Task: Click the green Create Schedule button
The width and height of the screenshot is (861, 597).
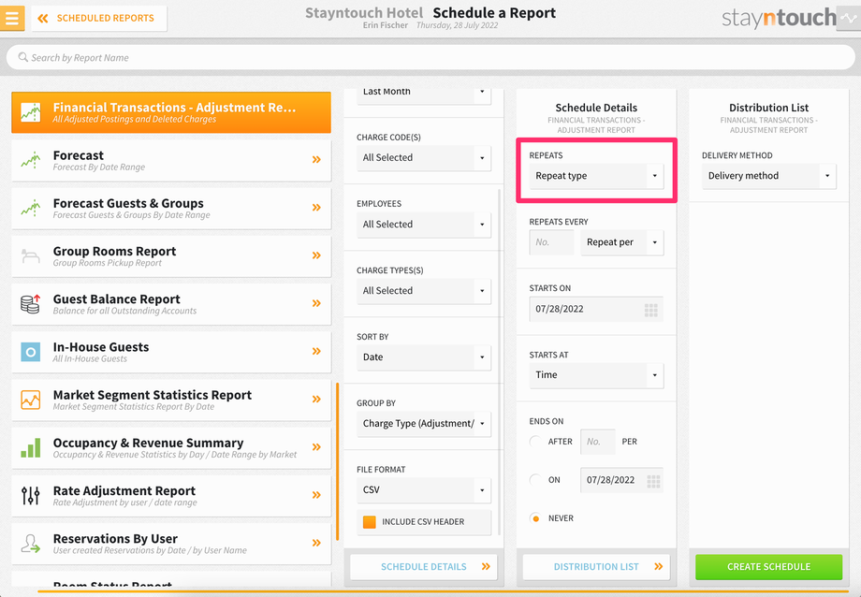Action: click(x=768, y=567)
